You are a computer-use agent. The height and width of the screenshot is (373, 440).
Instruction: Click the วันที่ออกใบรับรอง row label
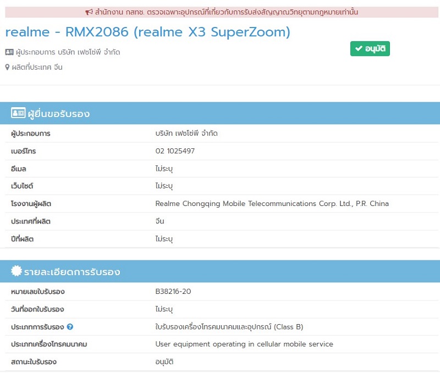(37, 309)
